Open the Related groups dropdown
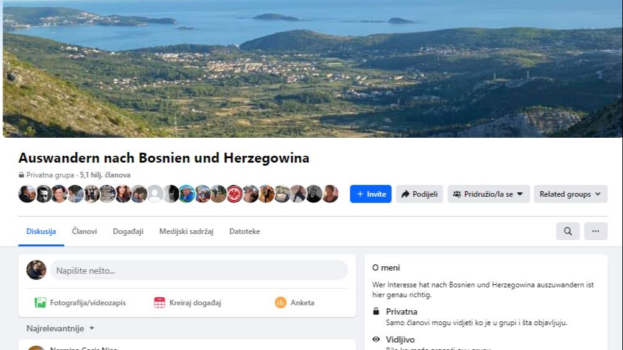Screen dimensions: 623x350 pos(570,194)
